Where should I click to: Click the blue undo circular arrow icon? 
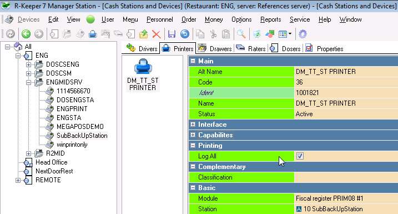click(x=184, y=34)
